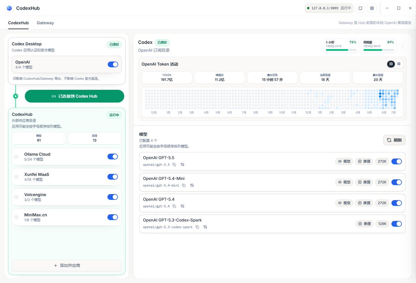Turn off the MiniMax.cn provider switch
This screenshot has height=283, width=416.
[x=113, y=217]
